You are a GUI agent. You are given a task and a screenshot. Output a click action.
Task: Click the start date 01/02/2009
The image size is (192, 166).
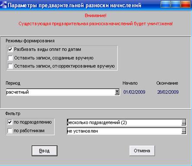point(134,92)
